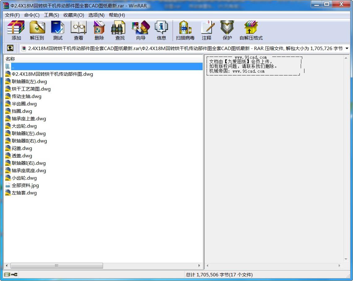The height and width of the screenshot is (281, 353).
Task: Start 扫描病毒 (Virus Scan)
Action: (x=185, y=30)
